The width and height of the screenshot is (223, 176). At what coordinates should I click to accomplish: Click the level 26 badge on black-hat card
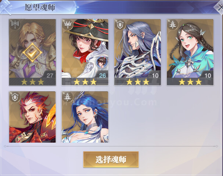pos(102,76)
